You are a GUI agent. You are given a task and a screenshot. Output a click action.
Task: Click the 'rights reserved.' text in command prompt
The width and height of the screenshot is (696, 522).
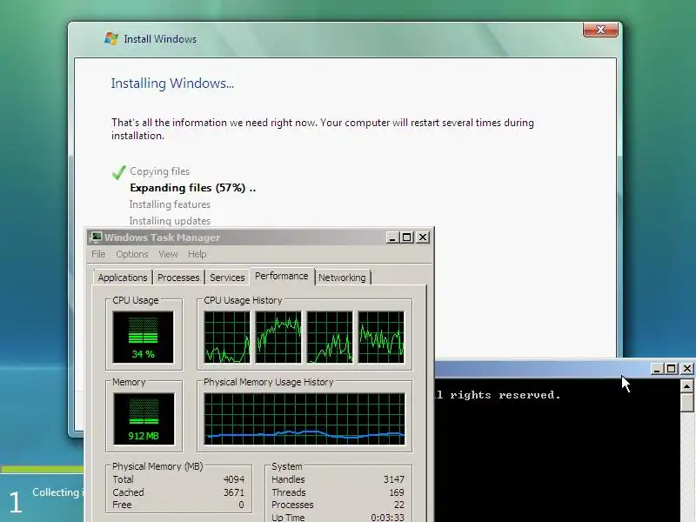point(505,395)
